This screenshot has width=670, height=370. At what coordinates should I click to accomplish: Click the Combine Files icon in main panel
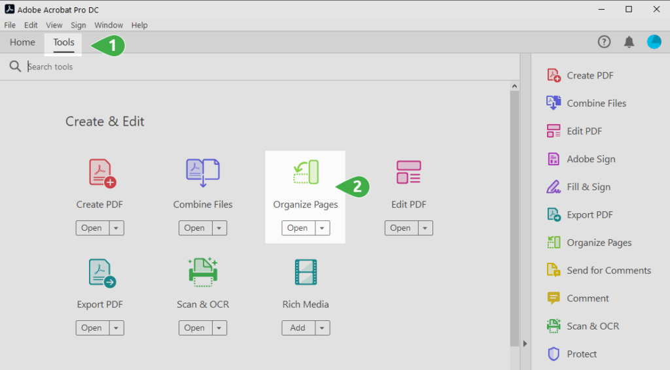click(x=203, y=173)
